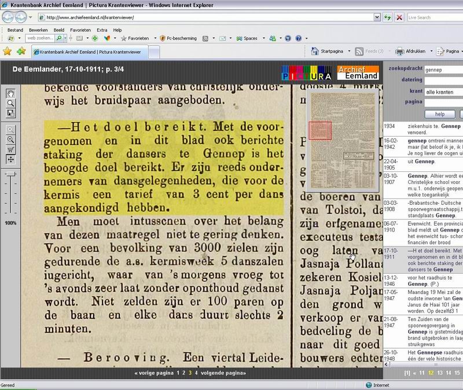Open search result dated 03-10-1907
463x390 pixels.
(x=423, y=185)
